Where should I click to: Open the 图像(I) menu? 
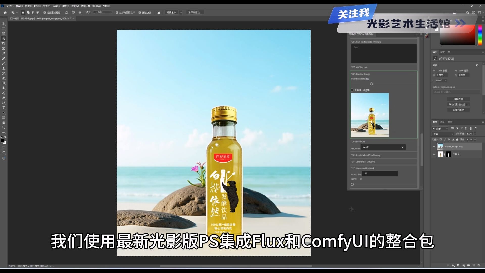point(28,6)
